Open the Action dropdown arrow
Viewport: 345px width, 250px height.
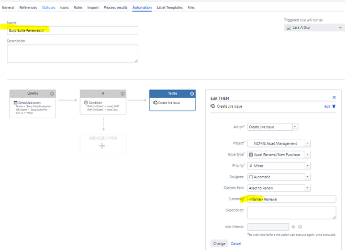point(295,127)
